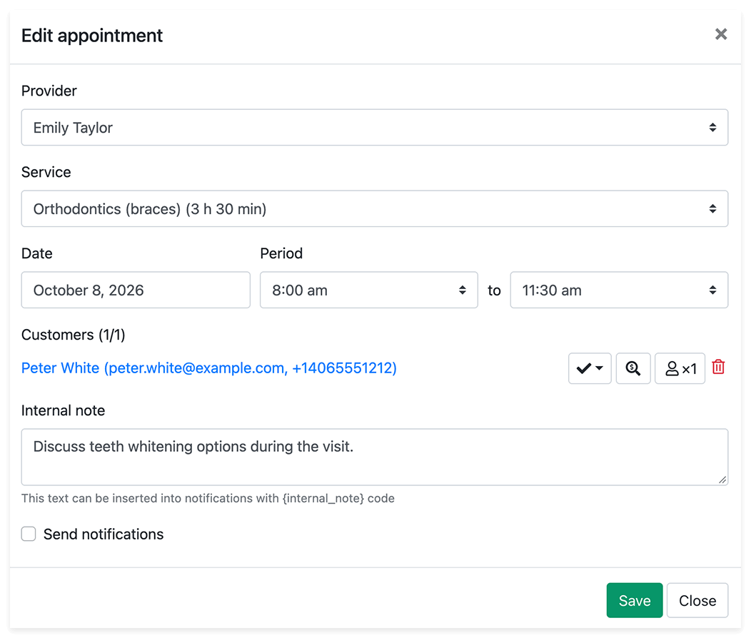Viewport: 751px width, 638px height.
Task: Click the 'to' text between times
Action: tap(494, 290)
